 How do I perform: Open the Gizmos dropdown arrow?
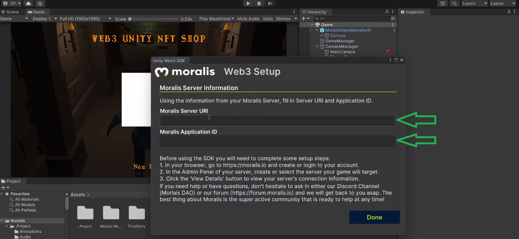click(x=296, y=19)
